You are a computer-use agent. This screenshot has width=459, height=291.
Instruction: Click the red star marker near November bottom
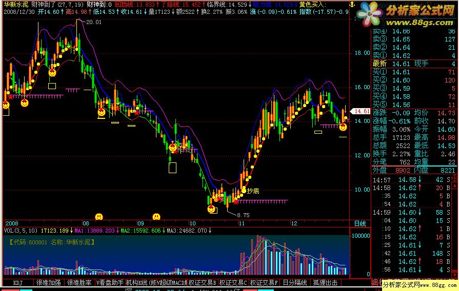[x=235, y=202]
